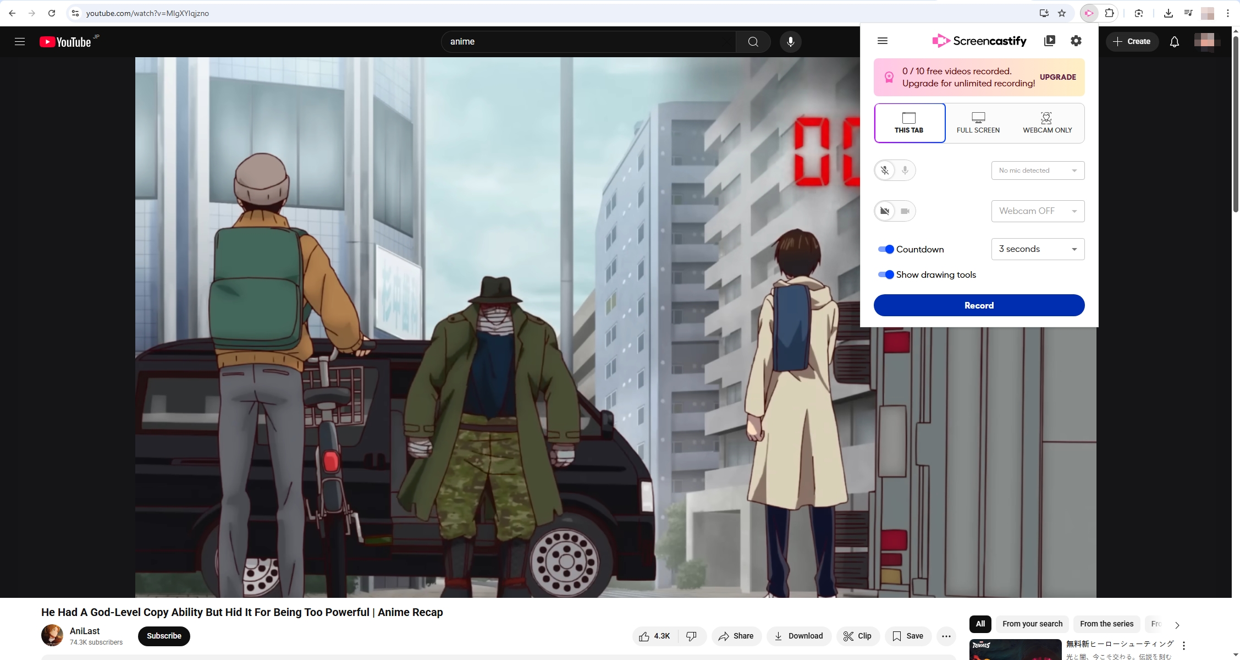Open the Webcam OFF dropdown
Screen dimensions: 1240x660
coord(1038,211)
